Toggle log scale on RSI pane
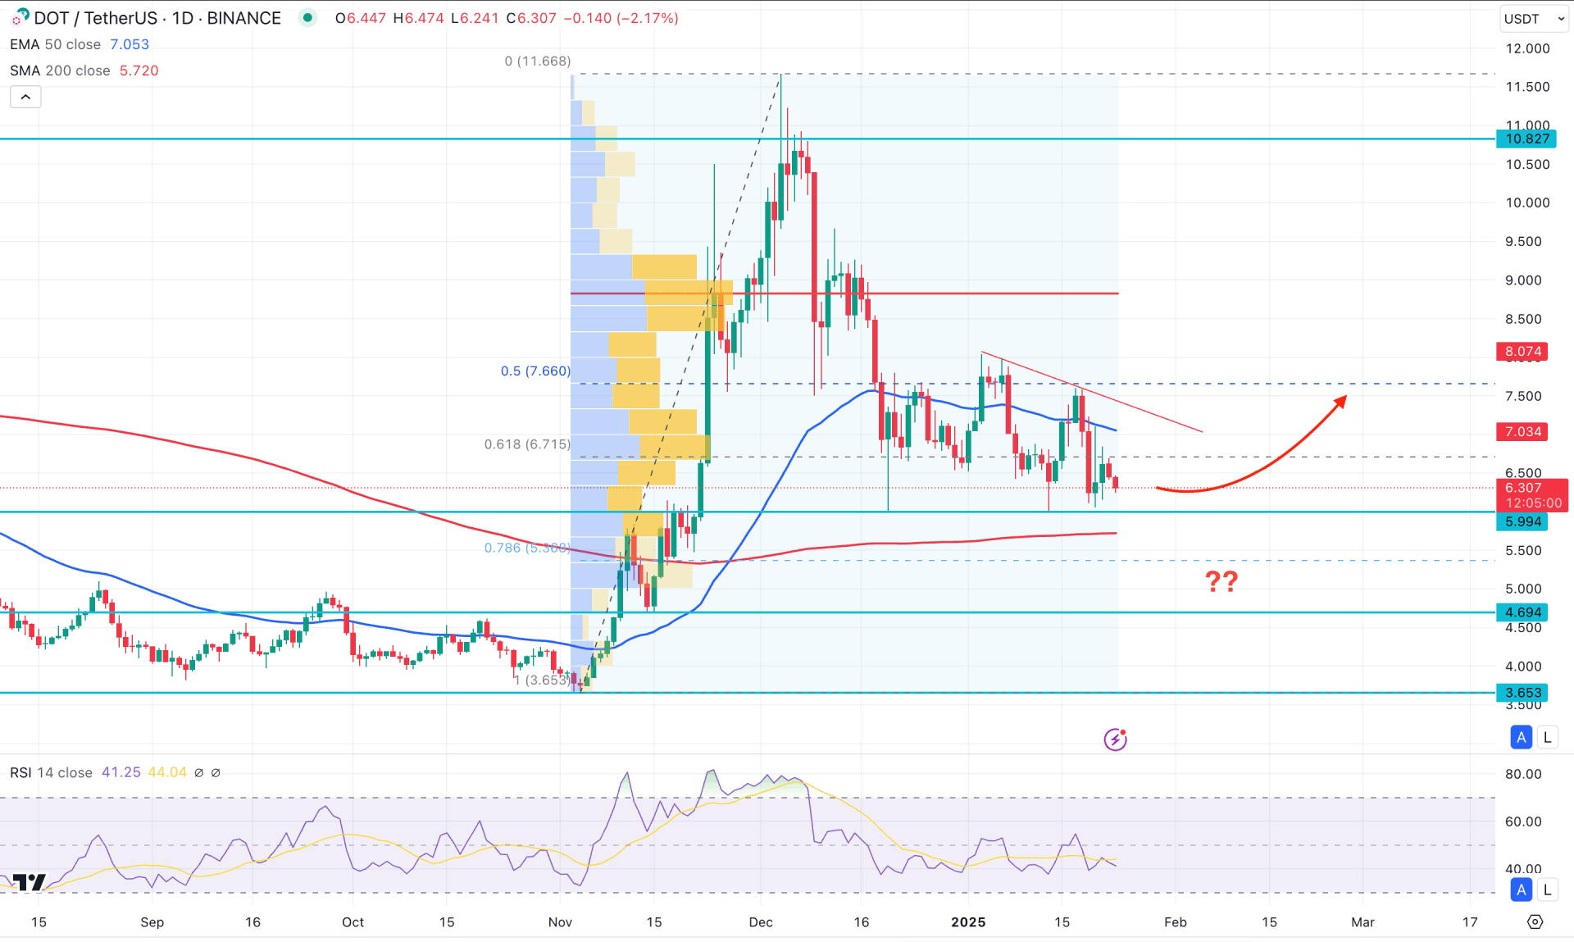Screen dimensions: 1574x942 click(x=1547, y=890)
